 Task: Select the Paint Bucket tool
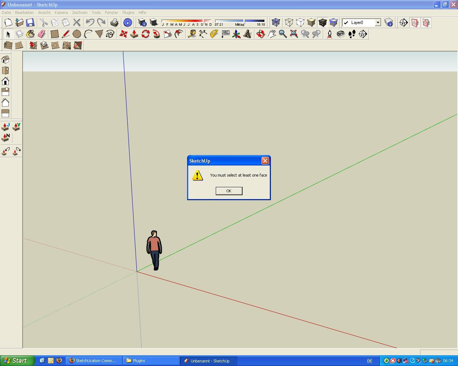point(30,34)
